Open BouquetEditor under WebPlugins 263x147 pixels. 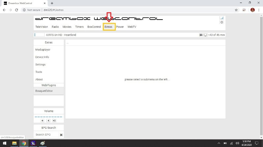point(44,91)
